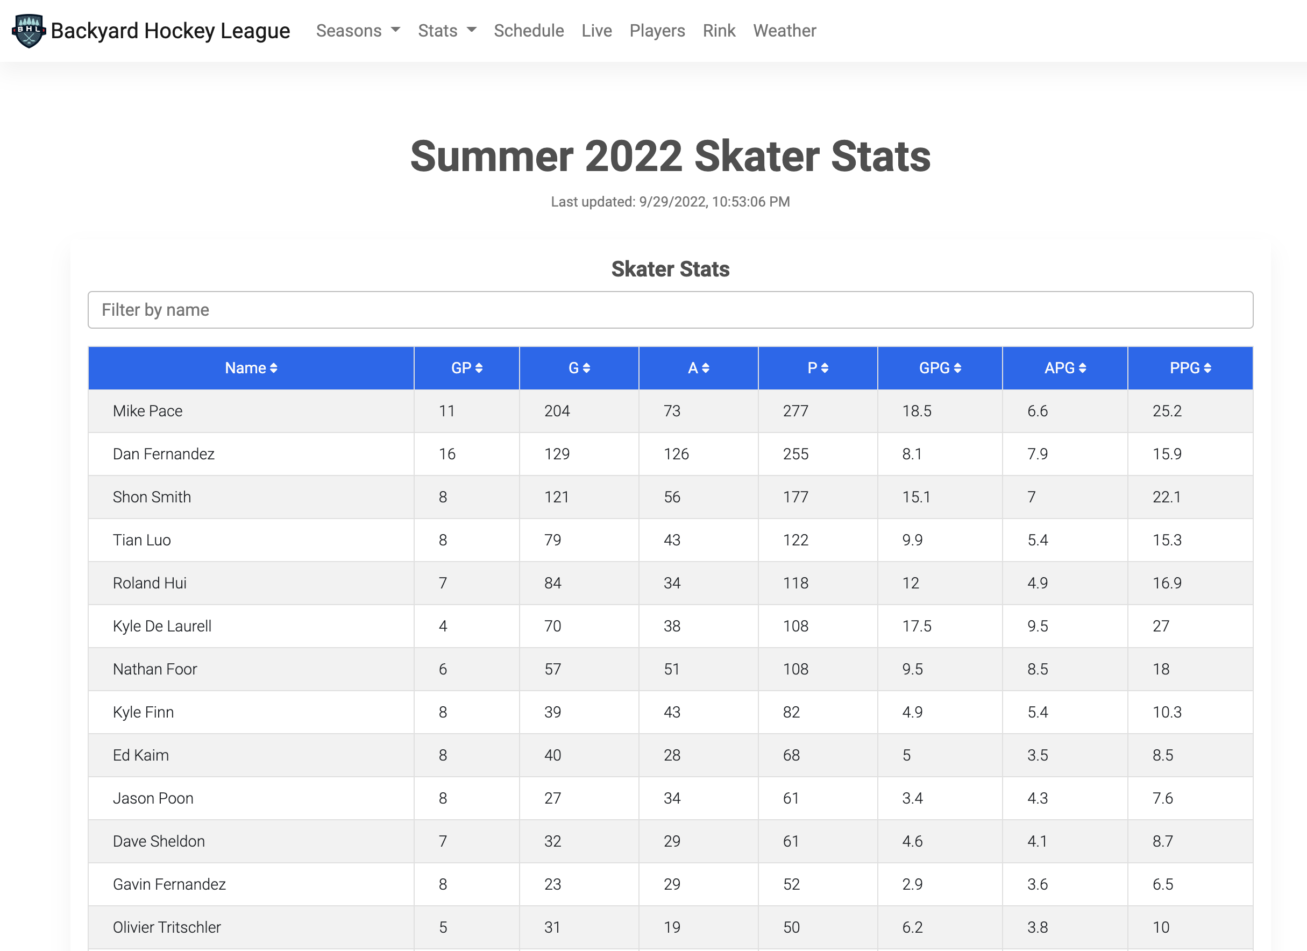Sort by PPG column sort icon
This screenshot has width=1307, height=951.
point(1207,368)
